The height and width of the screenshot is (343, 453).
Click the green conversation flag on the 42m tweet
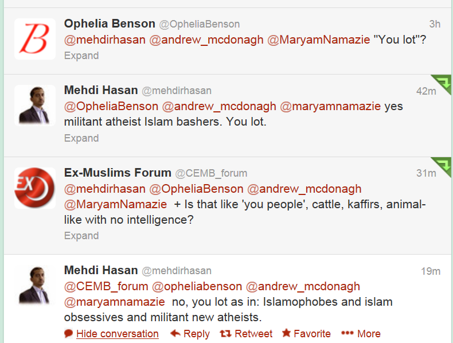pos(442,84)
